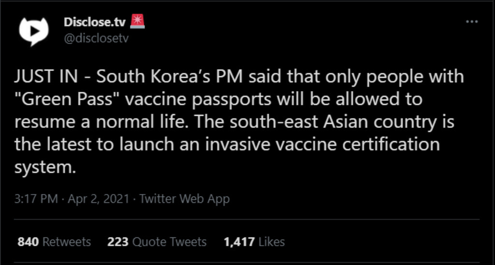The image size is (495, 265).
Task: Click the @disclosetv handle
Action: [x=96, y=38]
